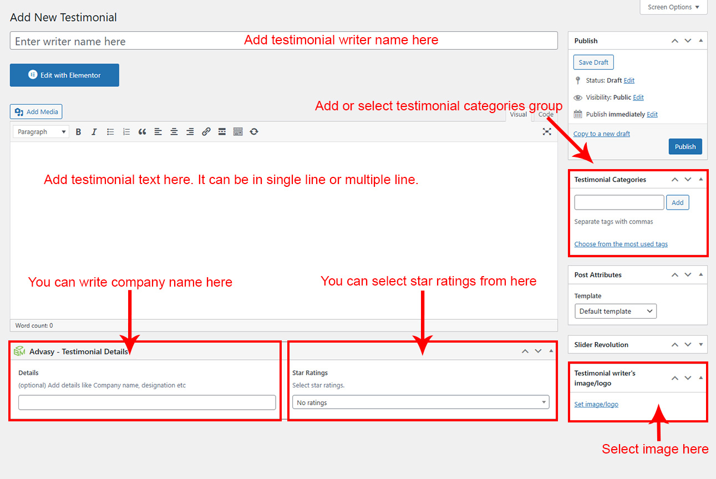Click the blockquote icon
Screen dimensions: 716x479
tap(143, 132)
